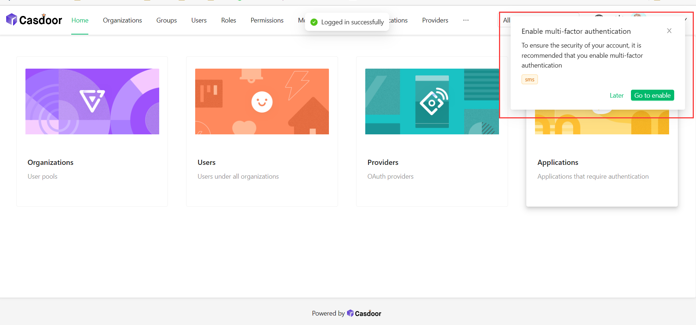
Task: Go to Organizations in the top menu
Action: [x=122, y=20]
